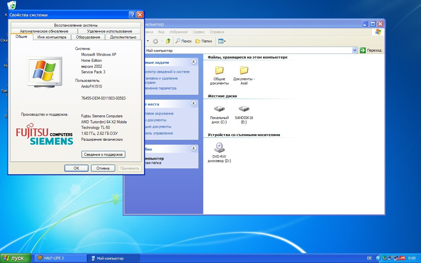
Task: Open the Справка menu
Action: coord(217,32)
